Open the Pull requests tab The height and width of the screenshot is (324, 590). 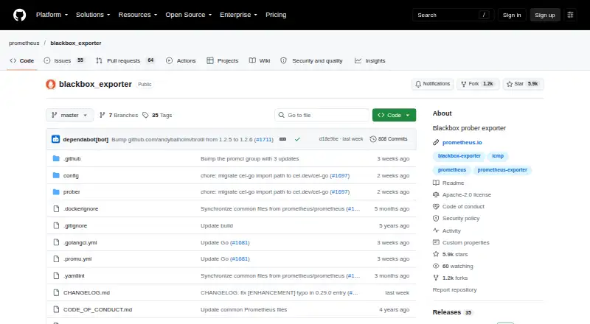tap(125, 60)
